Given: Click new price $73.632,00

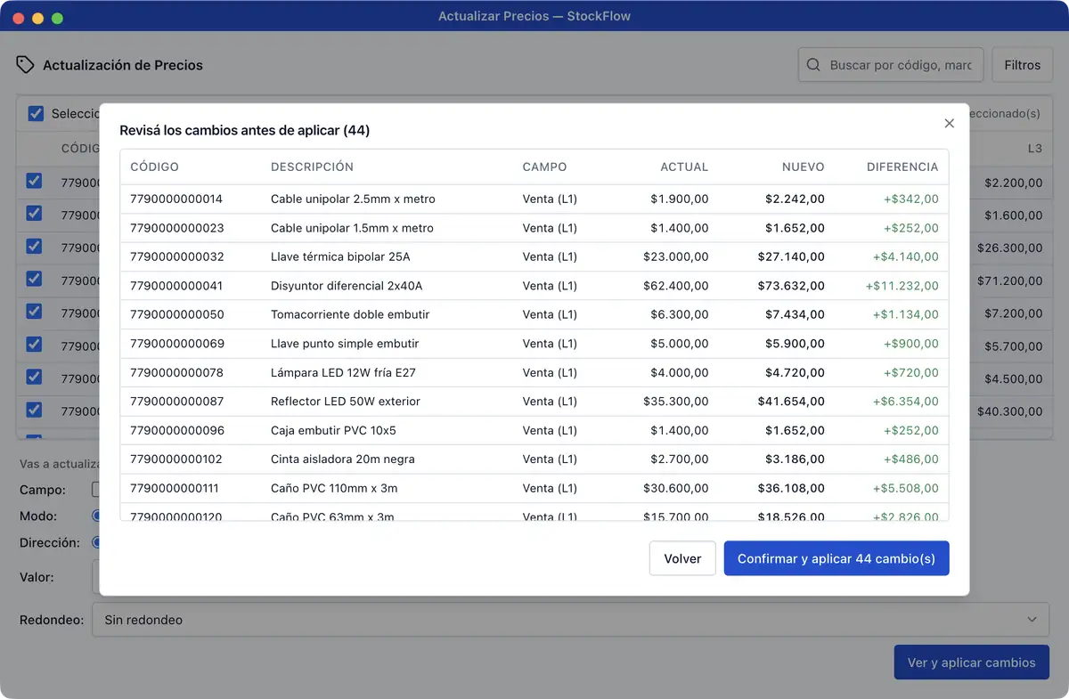Looking at the screenshot, I should click(x=791, y=286).
